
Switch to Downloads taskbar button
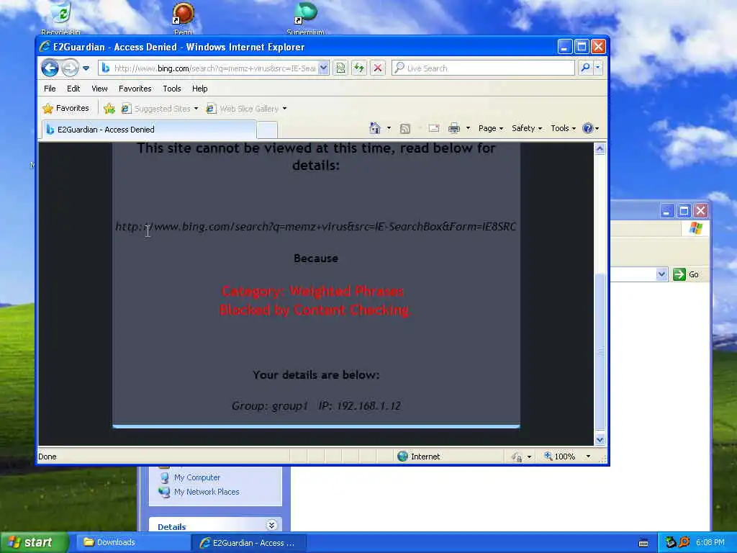point(133,542)
